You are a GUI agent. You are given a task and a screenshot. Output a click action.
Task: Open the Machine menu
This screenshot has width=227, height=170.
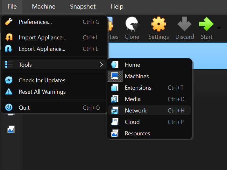[x=44, y=6]
